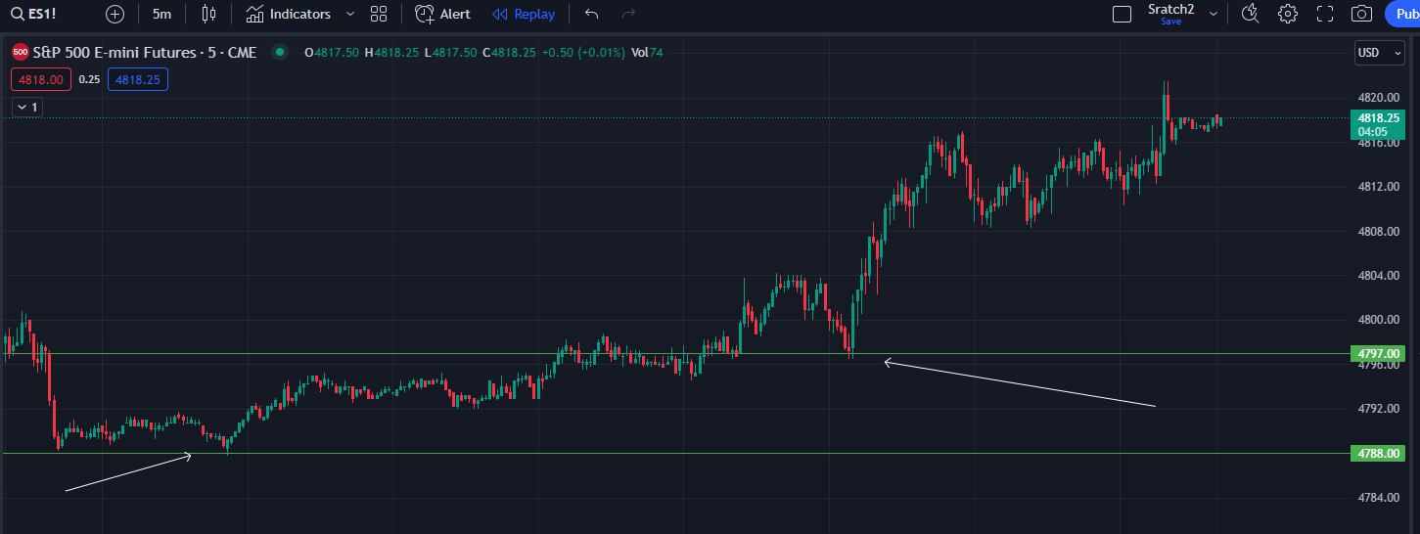The width and height of the screenshot is (1420, 534).
Task: Redo the last chart action
Action: click(628, 14)
